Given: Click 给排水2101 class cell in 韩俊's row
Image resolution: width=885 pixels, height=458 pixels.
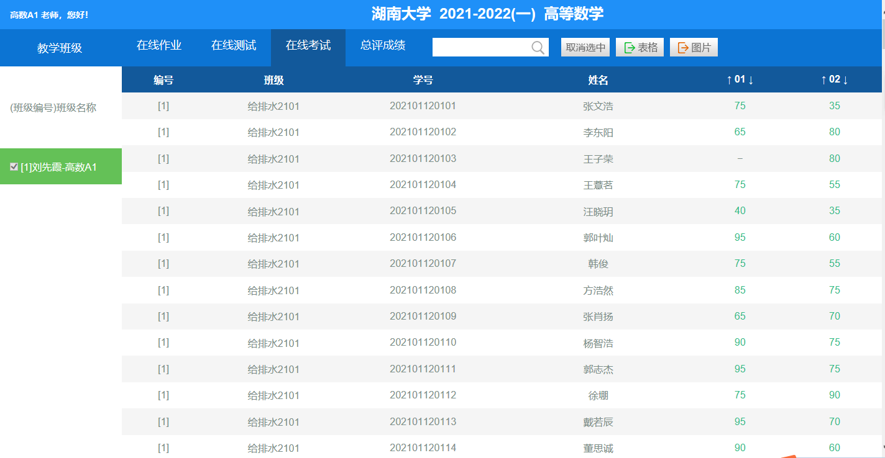Looking at the screenshot, I should coord(273,264).
